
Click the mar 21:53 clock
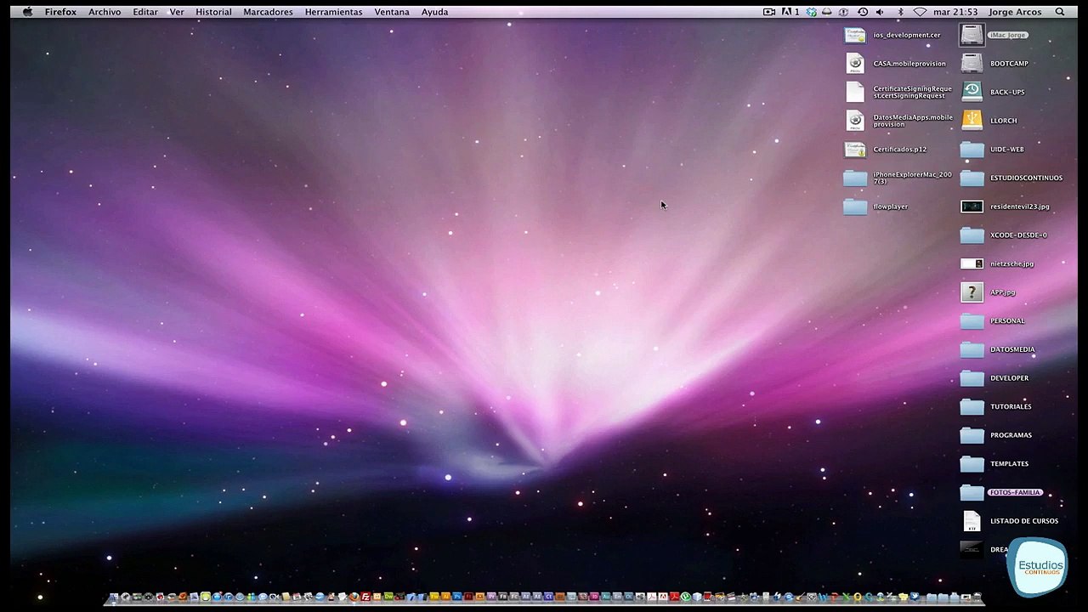point(955,12)
